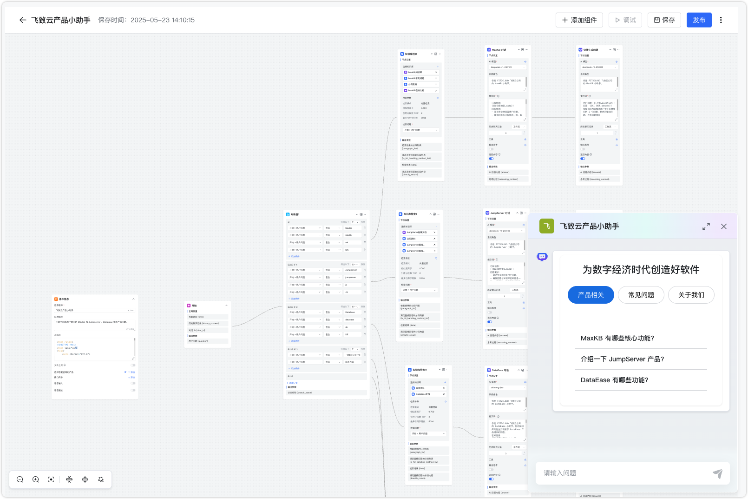
Task: Open AI model dropdown in 快速生成问题 node
Action: coord(599,67)
